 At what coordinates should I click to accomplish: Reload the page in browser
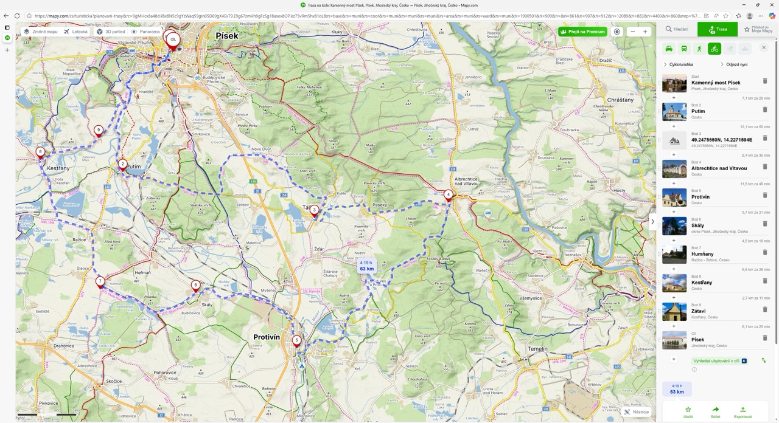pos(17,16)
